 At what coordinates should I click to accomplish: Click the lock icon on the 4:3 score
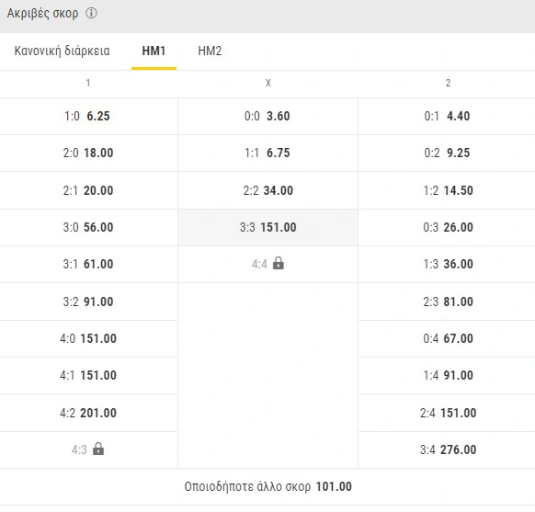click(x=98, y=449)
